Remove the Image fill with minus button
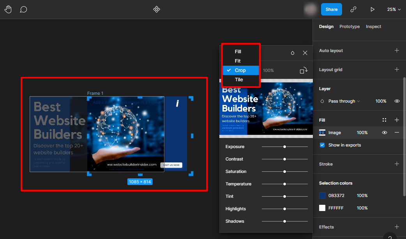 (397, 133)
